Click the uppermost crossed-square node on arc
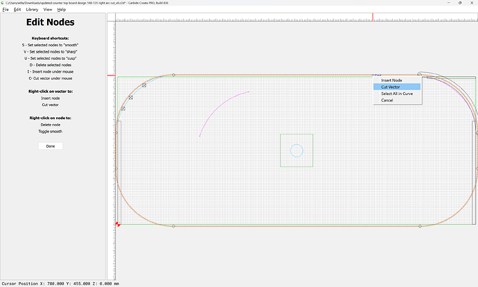This screenshot has height=287, width=478. coord(144,85)
